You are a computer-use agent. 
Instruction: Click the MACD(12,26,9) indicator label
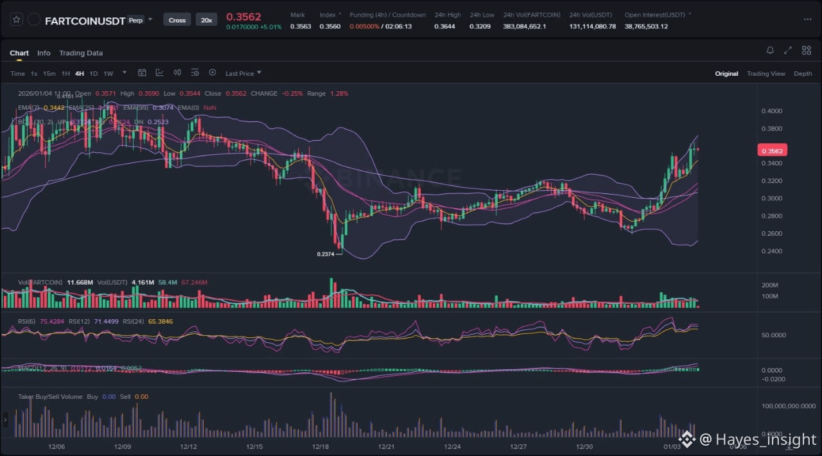[x=42, y=368]
